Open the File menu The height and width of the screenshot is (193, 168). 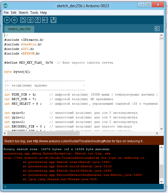pyautogui.click(x=6, y=13)
